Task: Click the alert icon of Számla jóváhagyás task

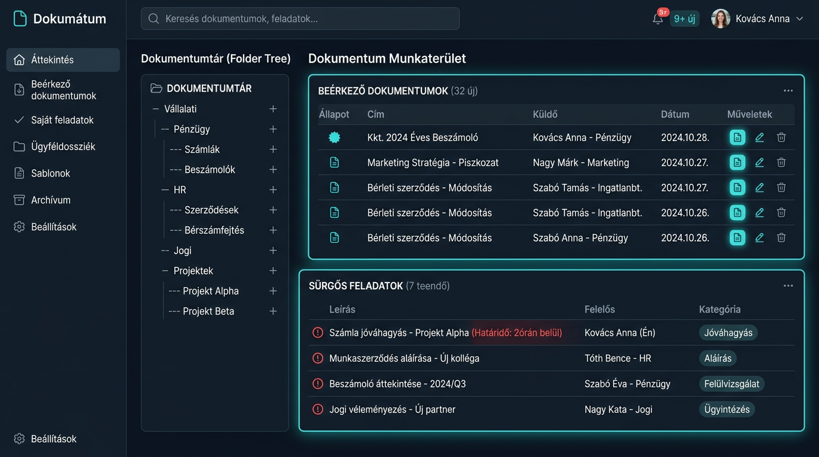Action: click(x=318, y=333)
